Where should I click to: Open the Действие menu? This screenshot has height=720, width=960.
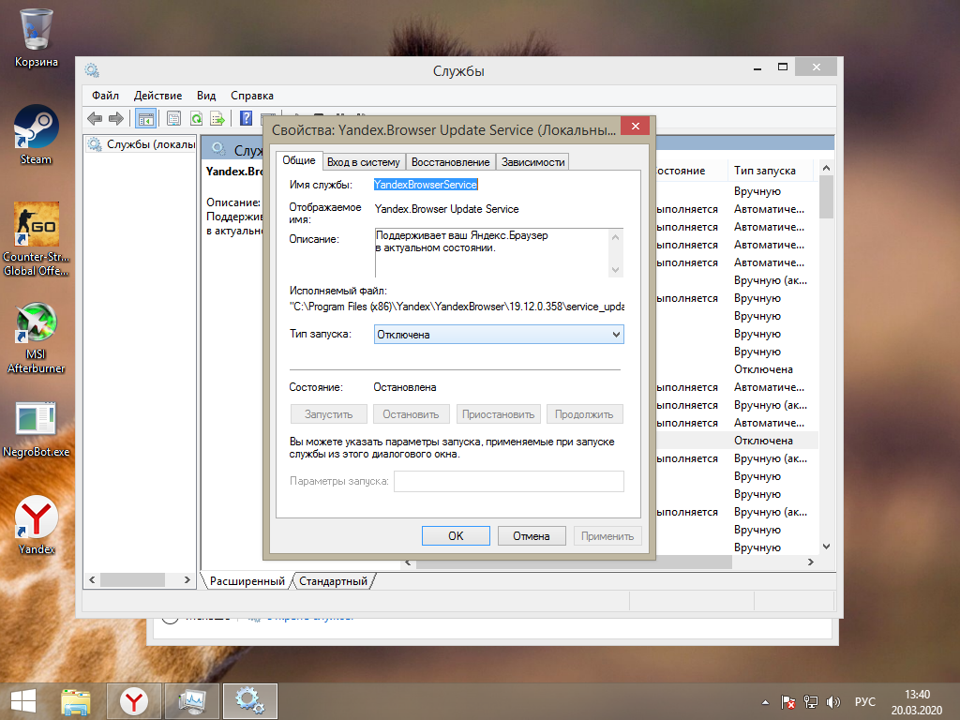pyautogui.click(x=157, y=96)
